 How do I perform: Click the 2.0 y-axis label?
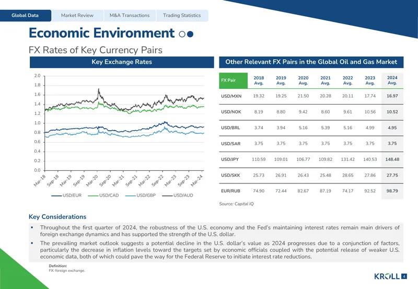[x=37, y=76]
